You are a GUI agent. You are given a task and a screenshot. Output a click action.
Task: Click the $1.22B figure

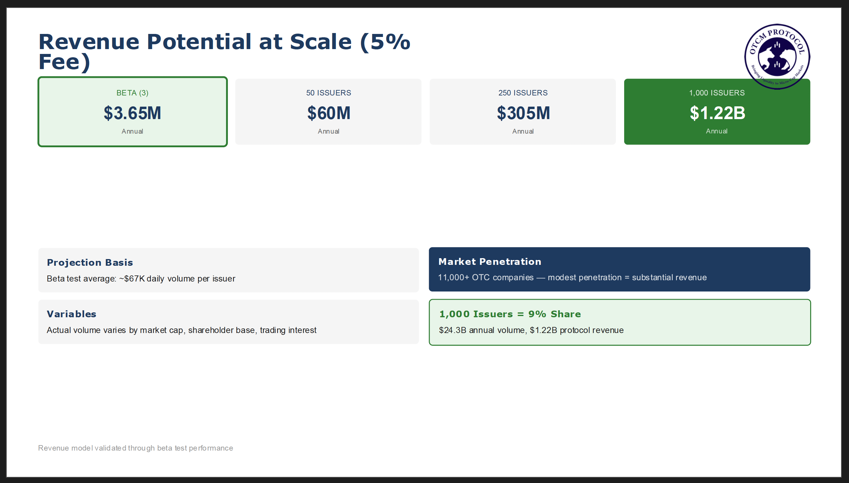point(717,113)
